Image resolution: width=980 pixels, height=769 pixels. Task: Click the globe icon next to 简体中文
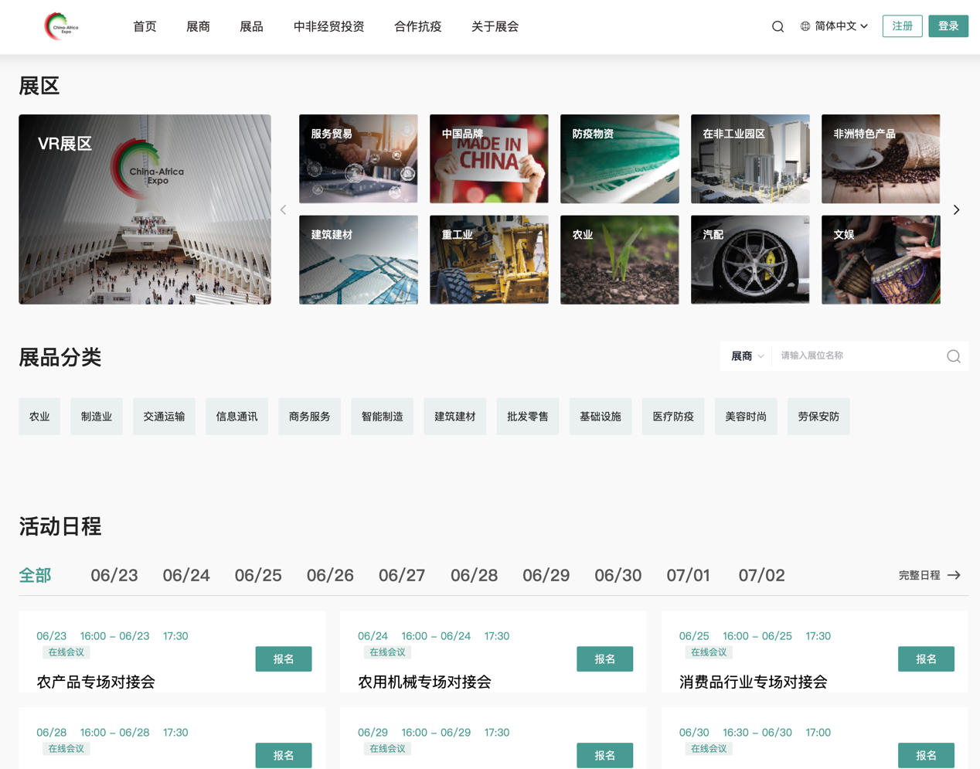(805, 26)
